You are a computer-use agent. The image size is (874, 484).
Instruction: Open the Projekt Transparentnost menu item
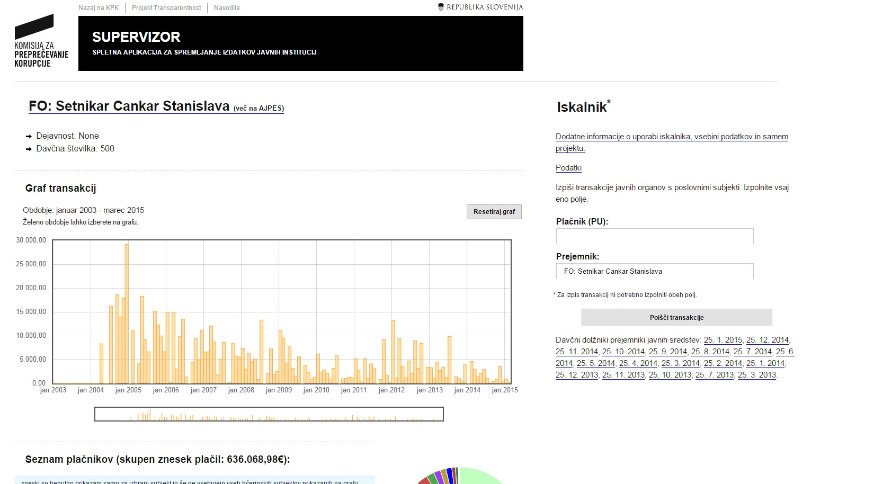[x=166, y=8]
